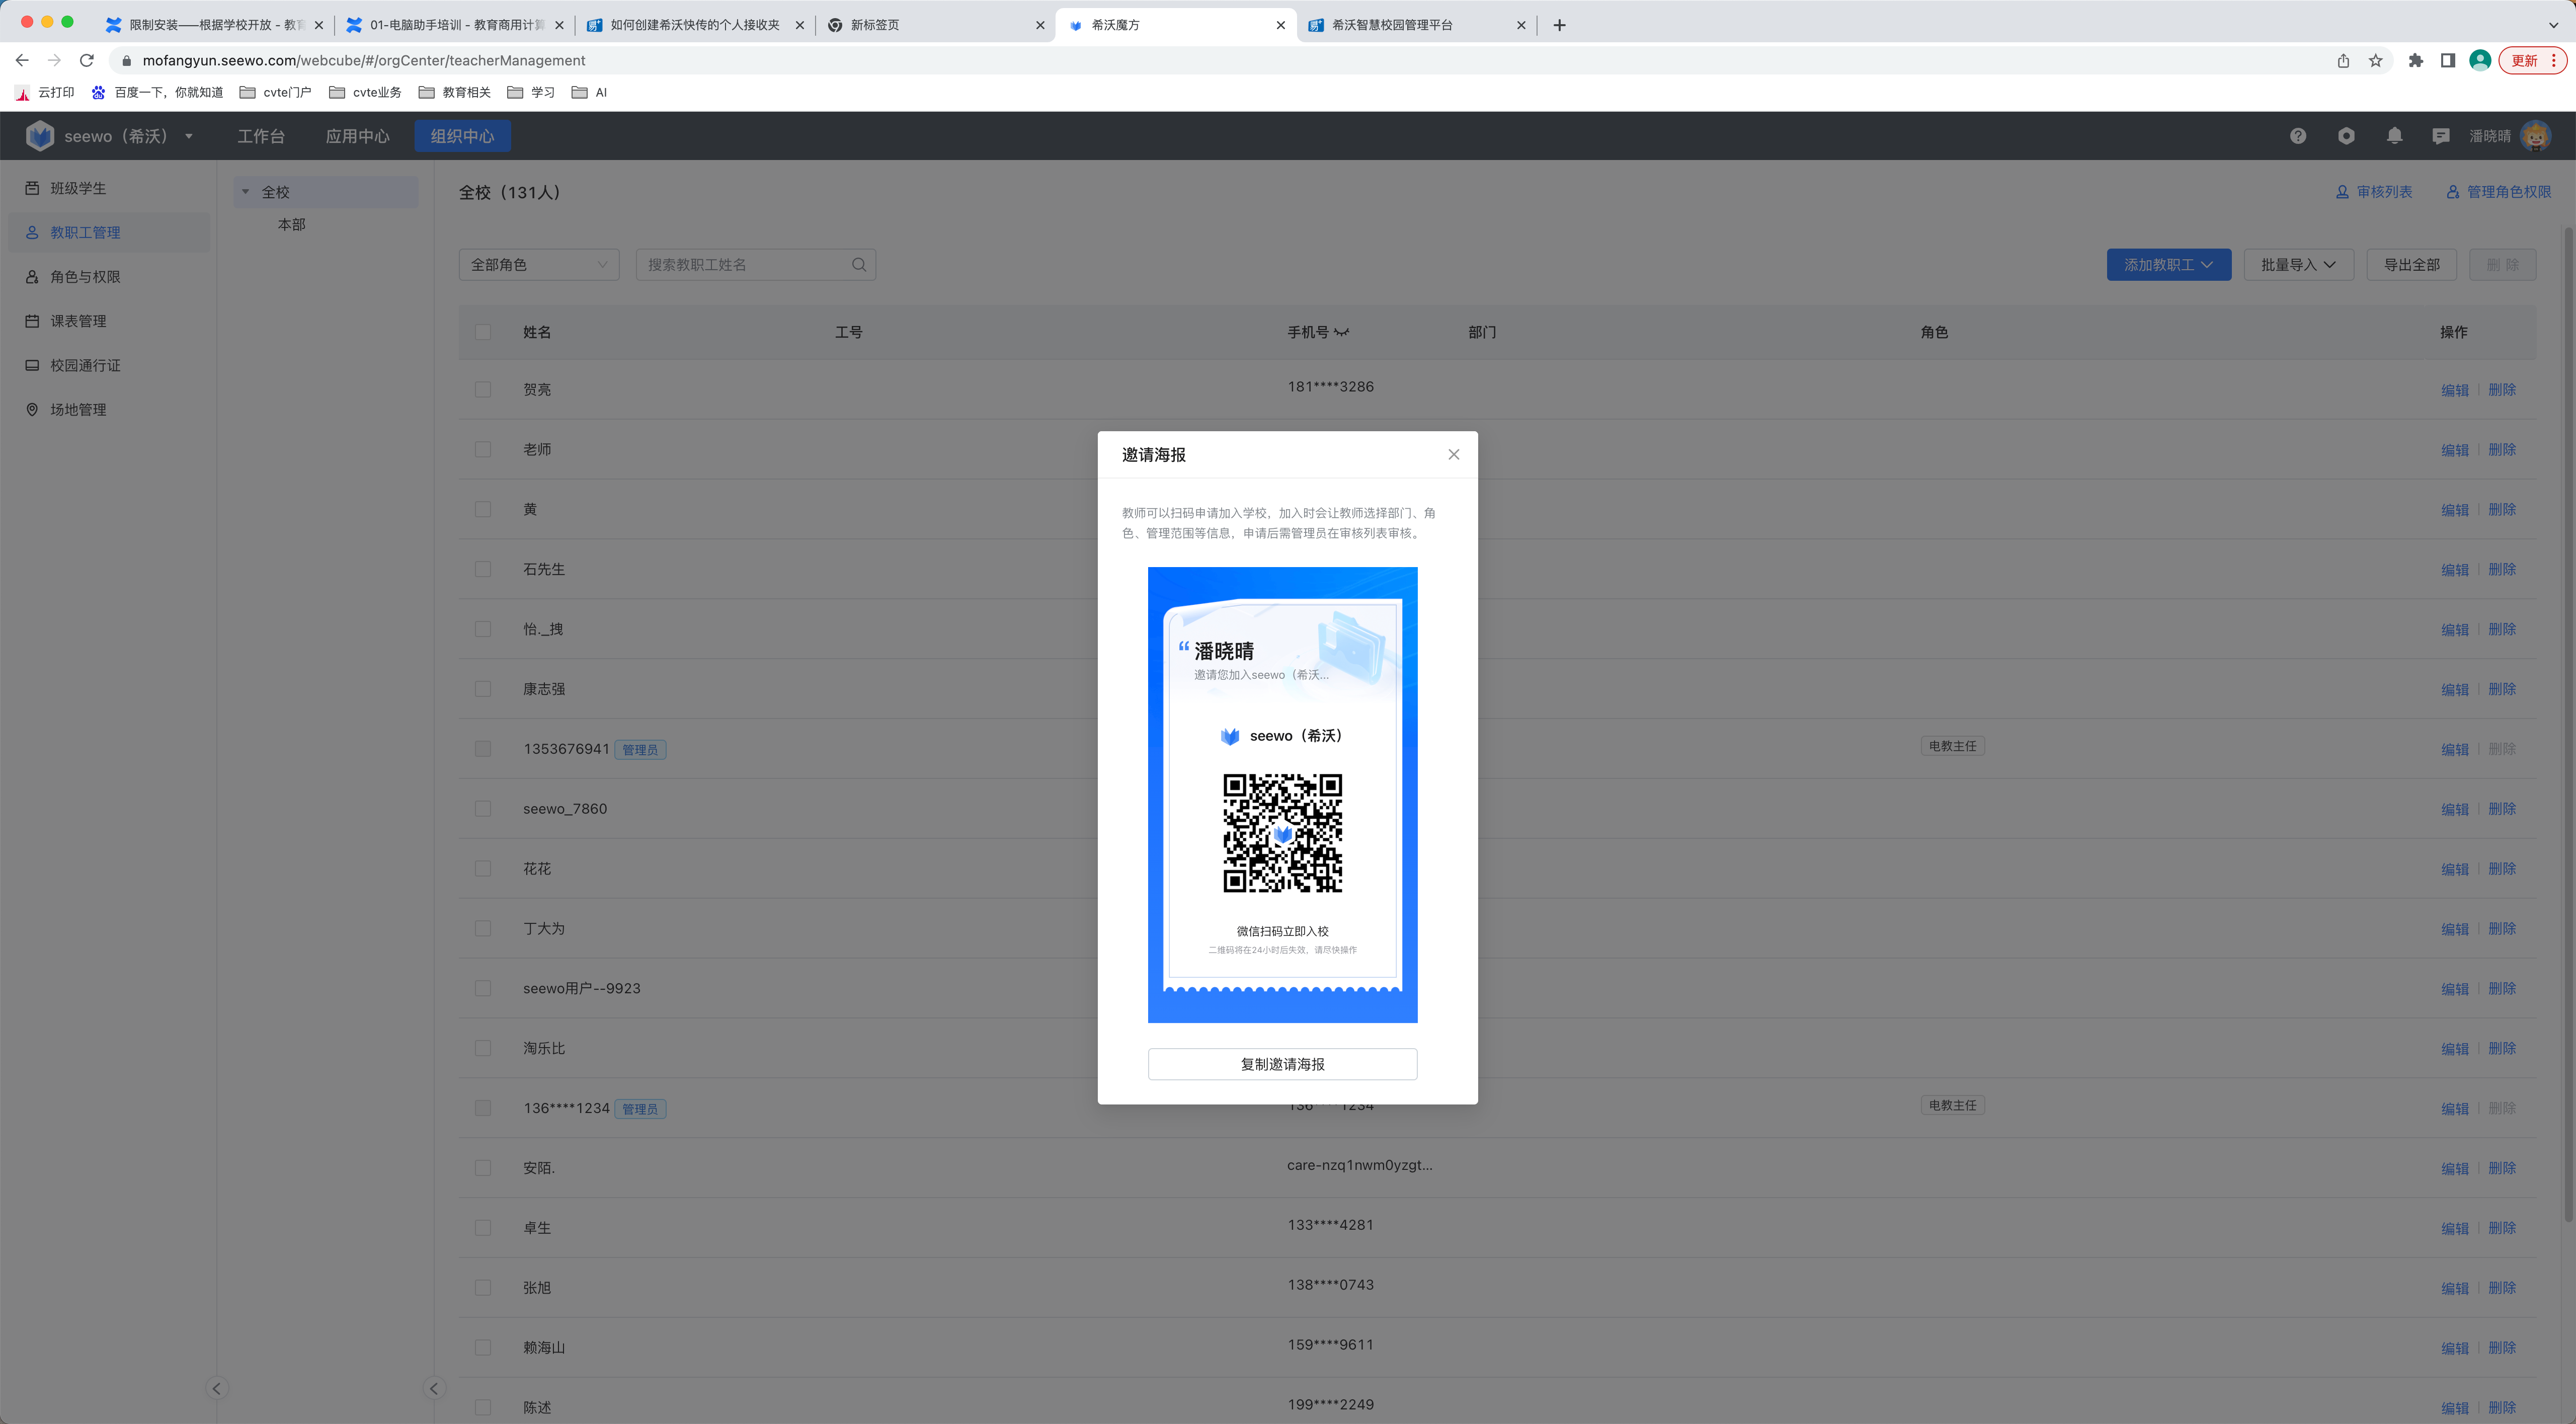
Task: Click the invitation QR code image
Action: pyautogui.click(x=1282, y=832)
